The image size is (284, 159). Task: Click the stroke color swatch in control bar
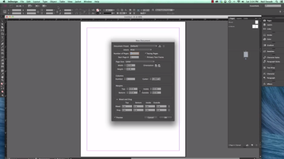point(98,13)
